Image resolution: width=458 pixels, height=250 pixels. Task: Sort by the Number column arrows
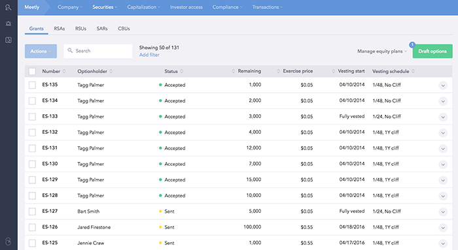[64, 71]
